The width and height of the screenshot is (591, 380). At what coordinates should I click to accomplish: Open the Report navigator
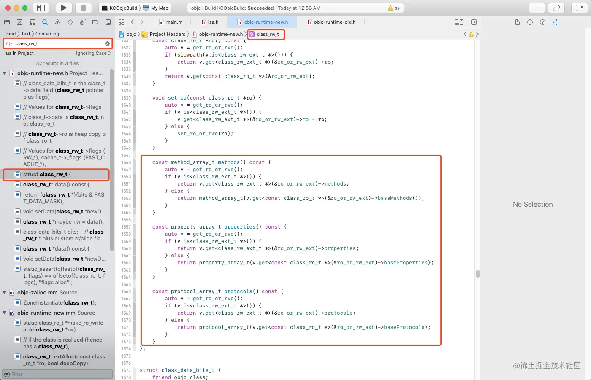[108, 22]
